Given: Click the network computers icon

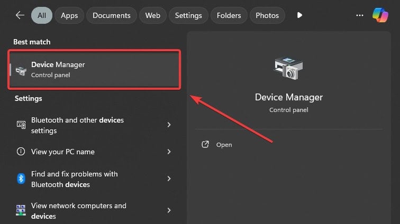Looking at the screenshot, I should pos(21,210).
